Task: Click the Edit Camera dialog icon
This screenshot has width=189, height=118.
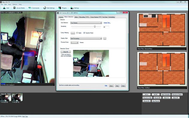Action: click(58, 13)
